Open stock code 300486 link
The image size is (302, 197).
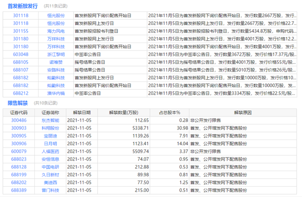[x=19, y=121]
